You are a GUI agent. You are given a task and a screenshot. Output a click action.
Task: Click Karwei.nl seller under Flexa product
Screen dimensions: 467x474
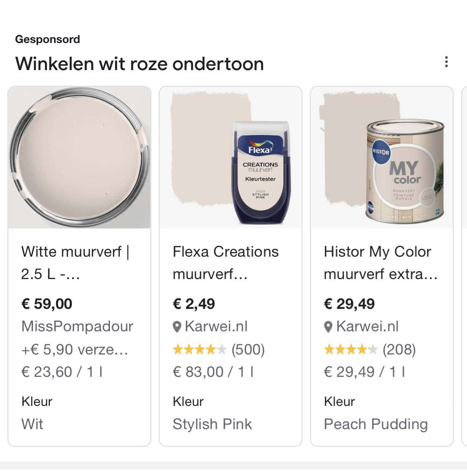click(216, 326)
